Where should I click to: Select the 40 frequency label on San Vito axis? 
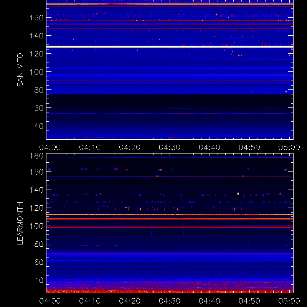[x=39, y=126]
